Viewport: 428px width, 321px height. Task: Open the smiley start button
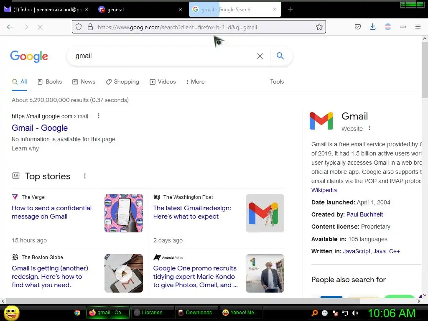click(11, 313)
